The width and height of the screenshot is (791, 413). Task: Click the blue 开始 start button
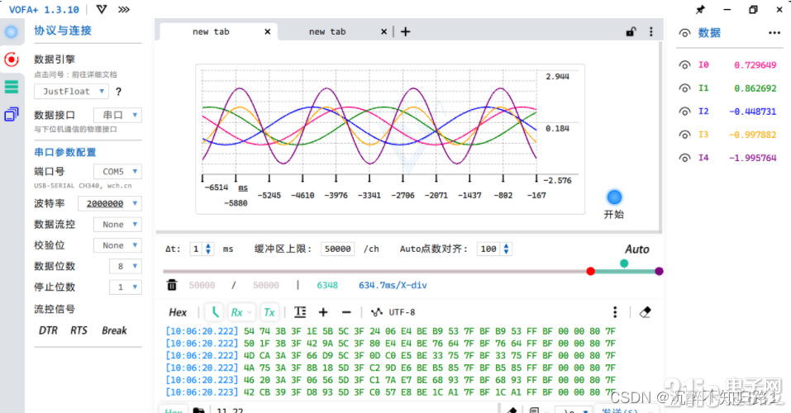(614, 197)
